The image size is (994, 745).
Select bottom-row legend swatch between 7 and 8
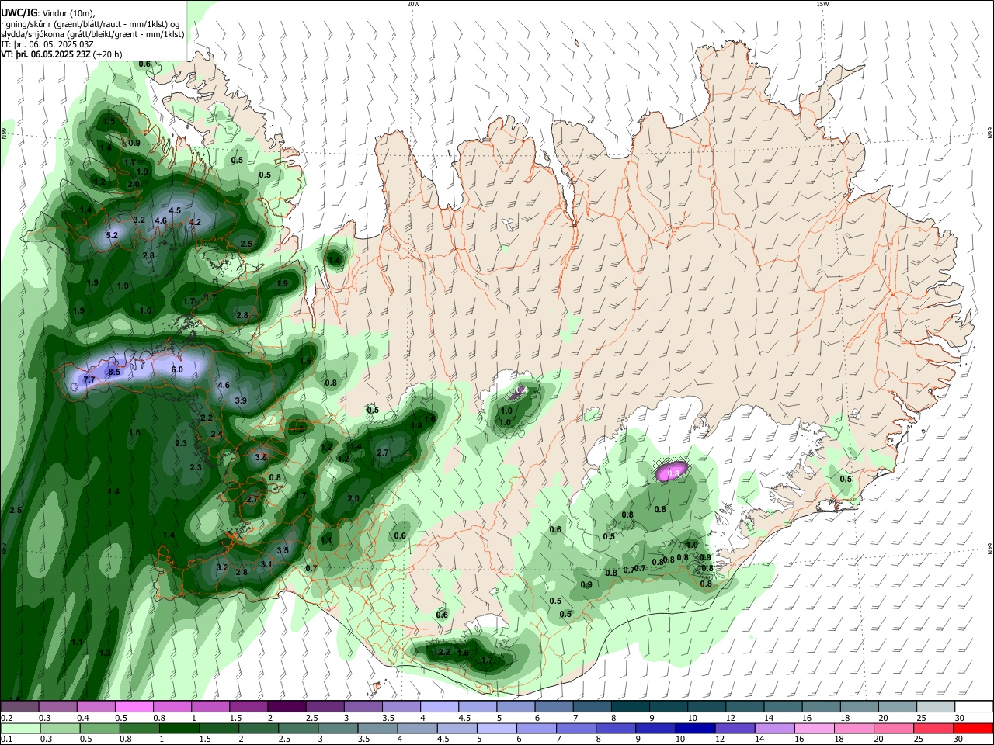click(x=575, y=728)
